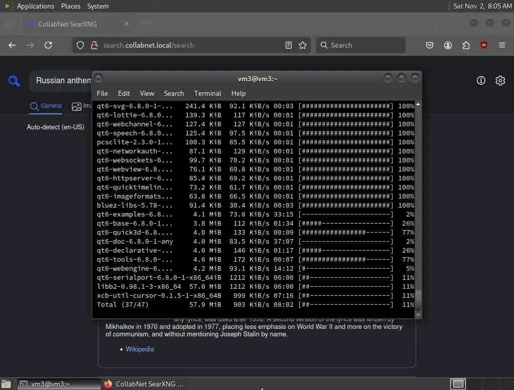Open the Terminal menu in menu bar
This screenshot has width=514, height=390.
(207, 93)
